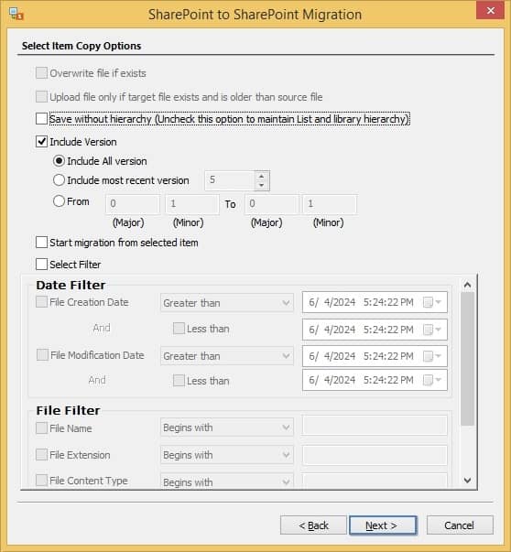Viewport: 511px width, 552px height.
Task: Click the SharePoint migration app icon in title bar
Action: [x=16, y=15]
